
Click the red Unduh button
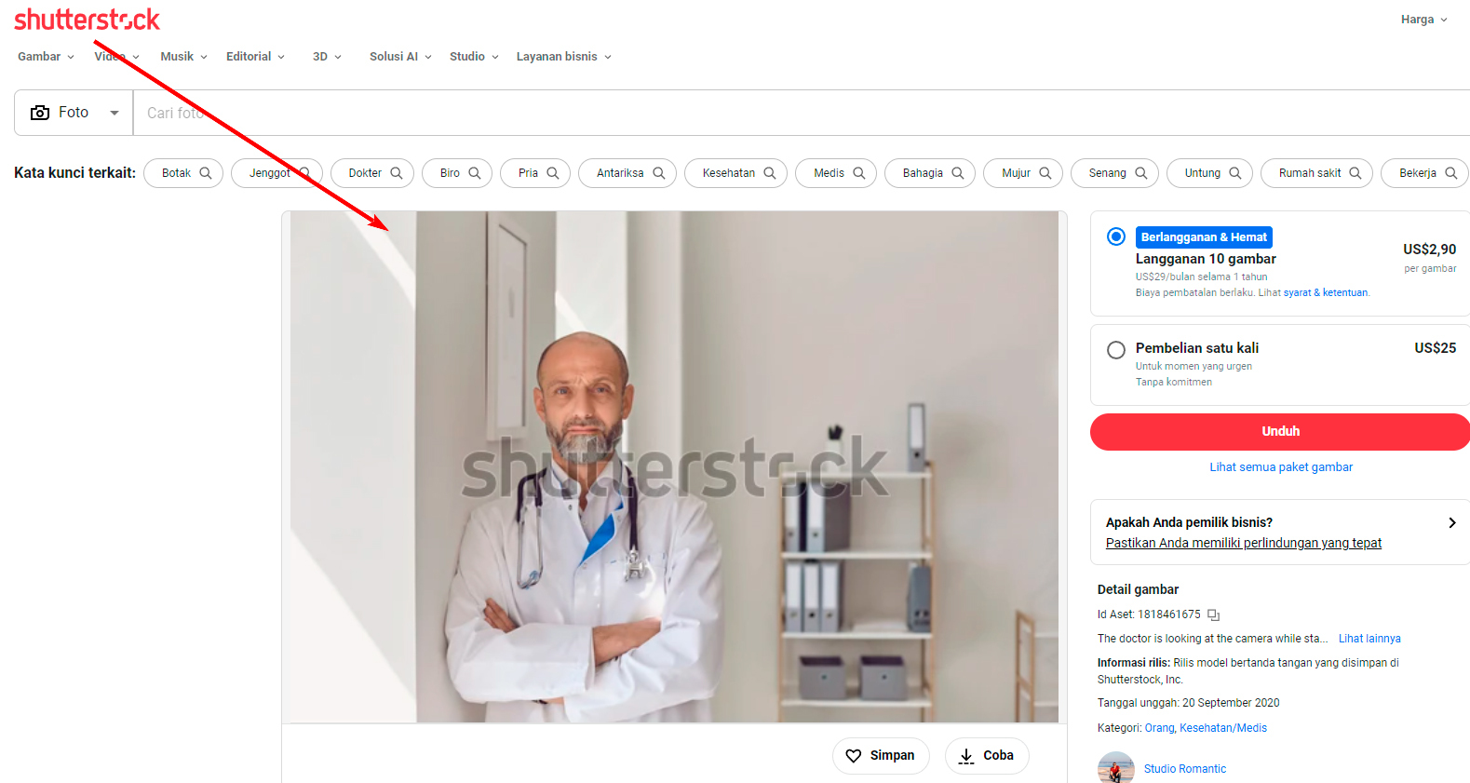point(1279,432)
